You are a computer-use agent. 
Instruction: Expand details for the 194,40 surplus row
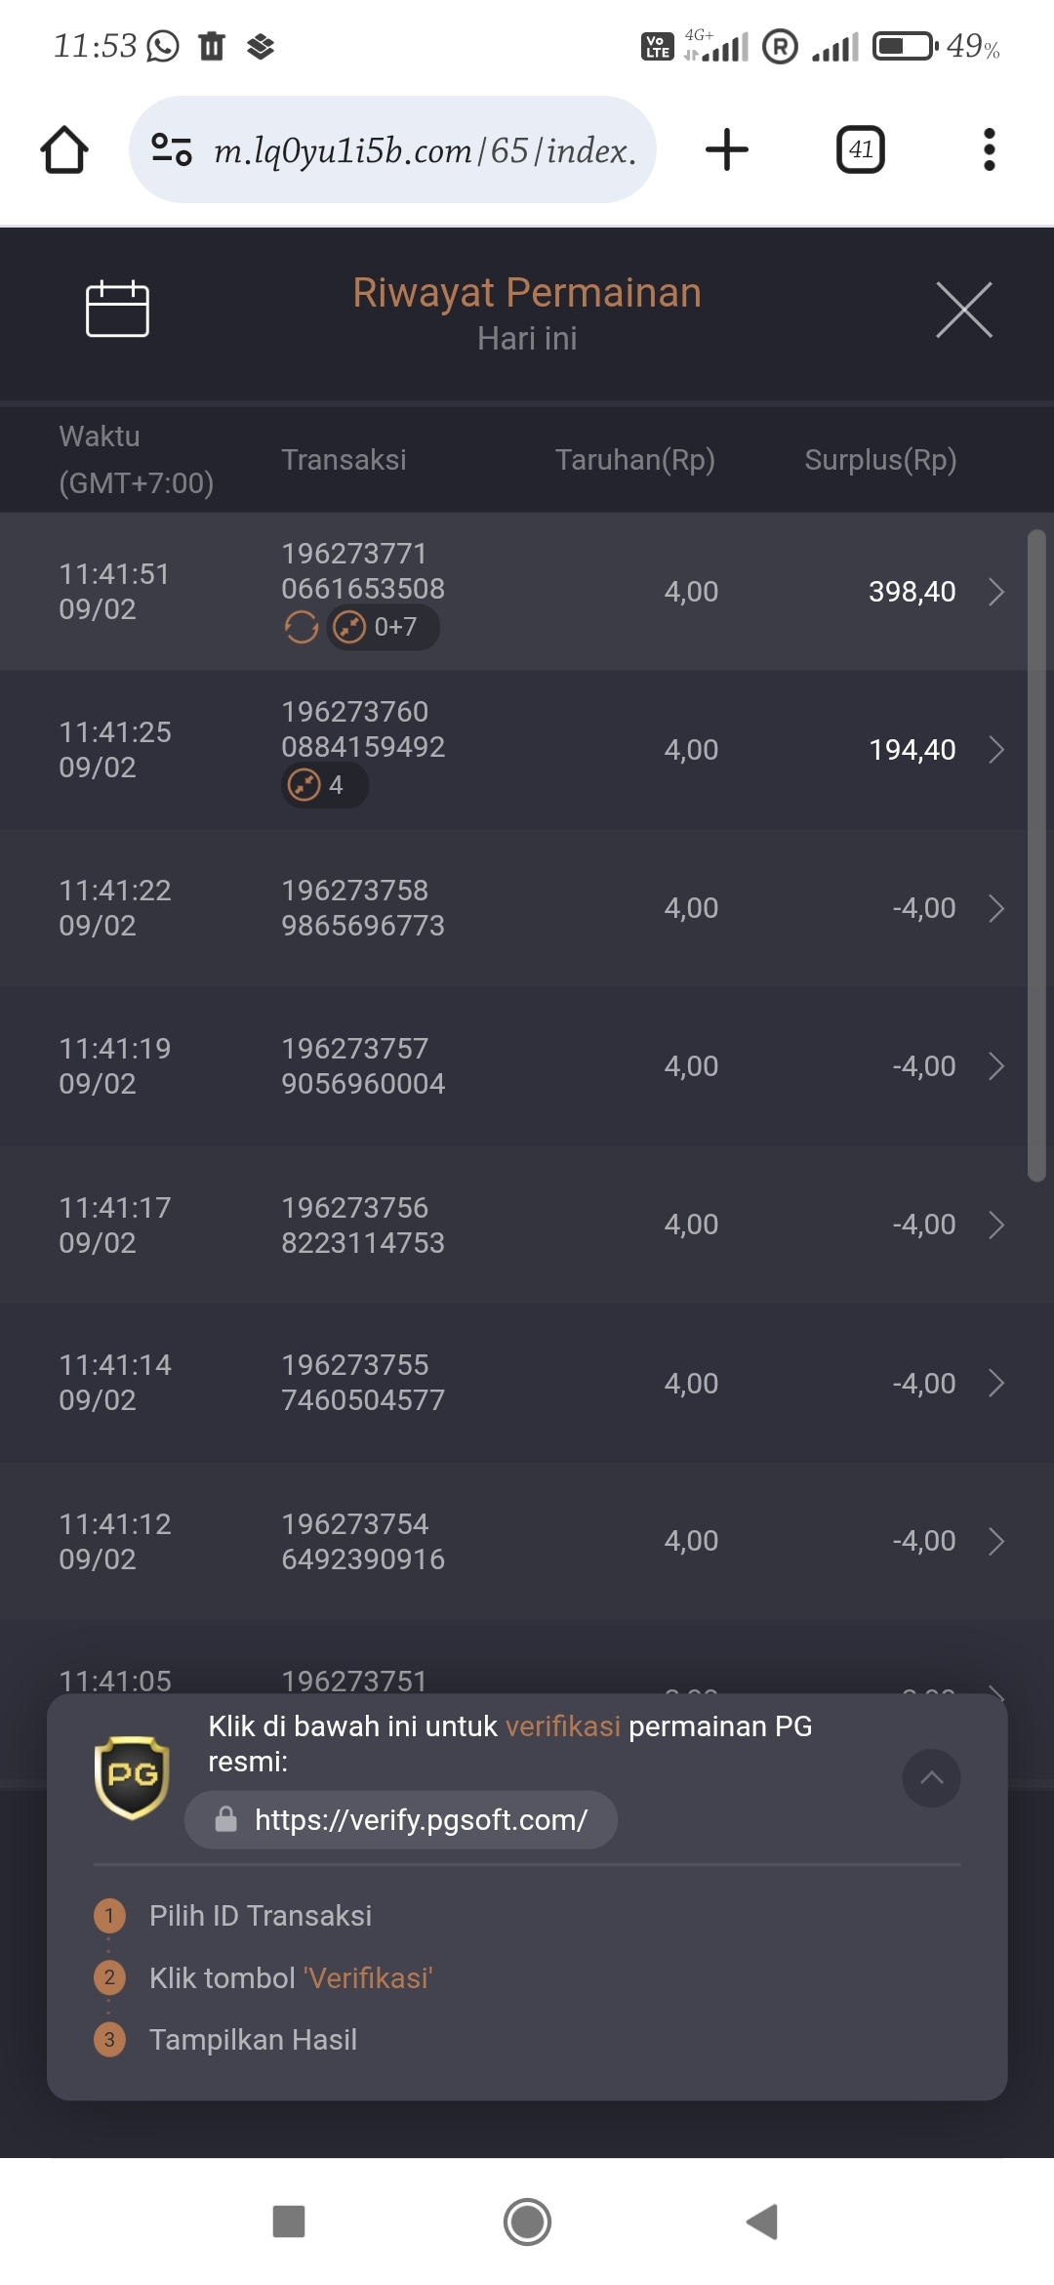coord(995,750)
